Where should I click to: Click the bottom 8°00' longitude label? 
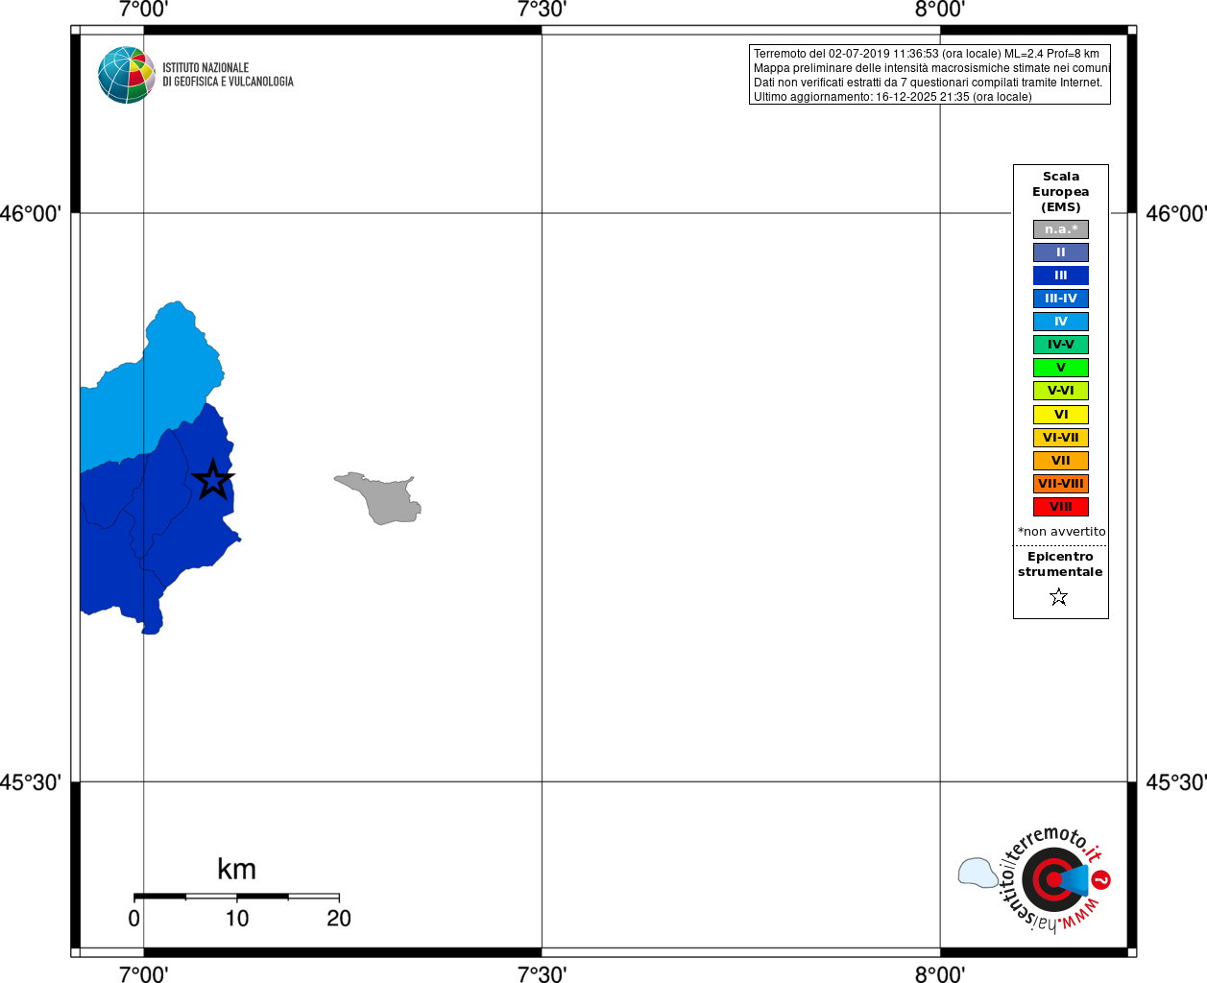[x=940, y=974]
